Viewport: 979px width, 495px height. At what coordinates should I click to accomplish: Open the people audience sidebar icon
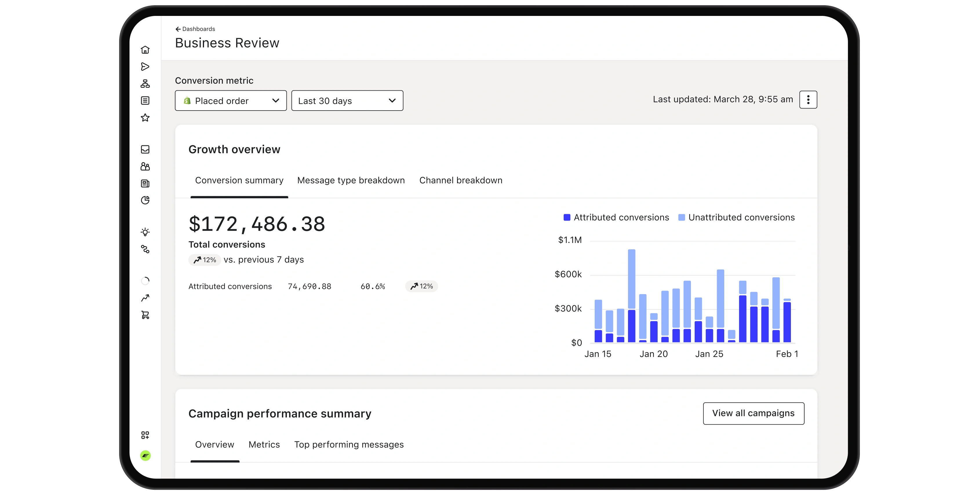click(x=145, y=167)
